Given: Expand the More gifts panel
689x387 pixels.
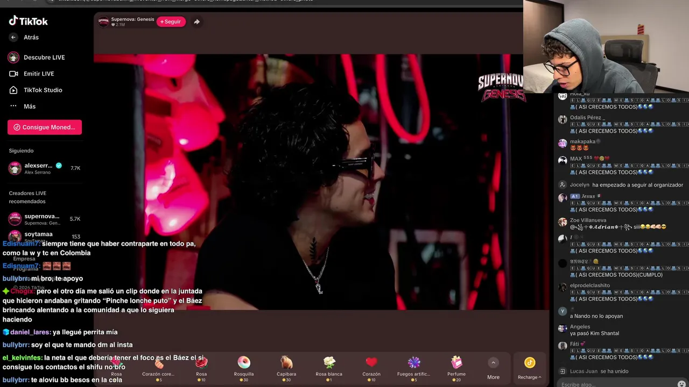Looking at the screenshot, I should 493,369.
